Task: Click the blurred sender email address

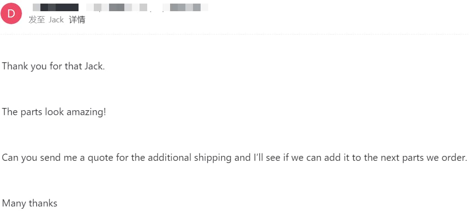Action: (x=147, y=8)
